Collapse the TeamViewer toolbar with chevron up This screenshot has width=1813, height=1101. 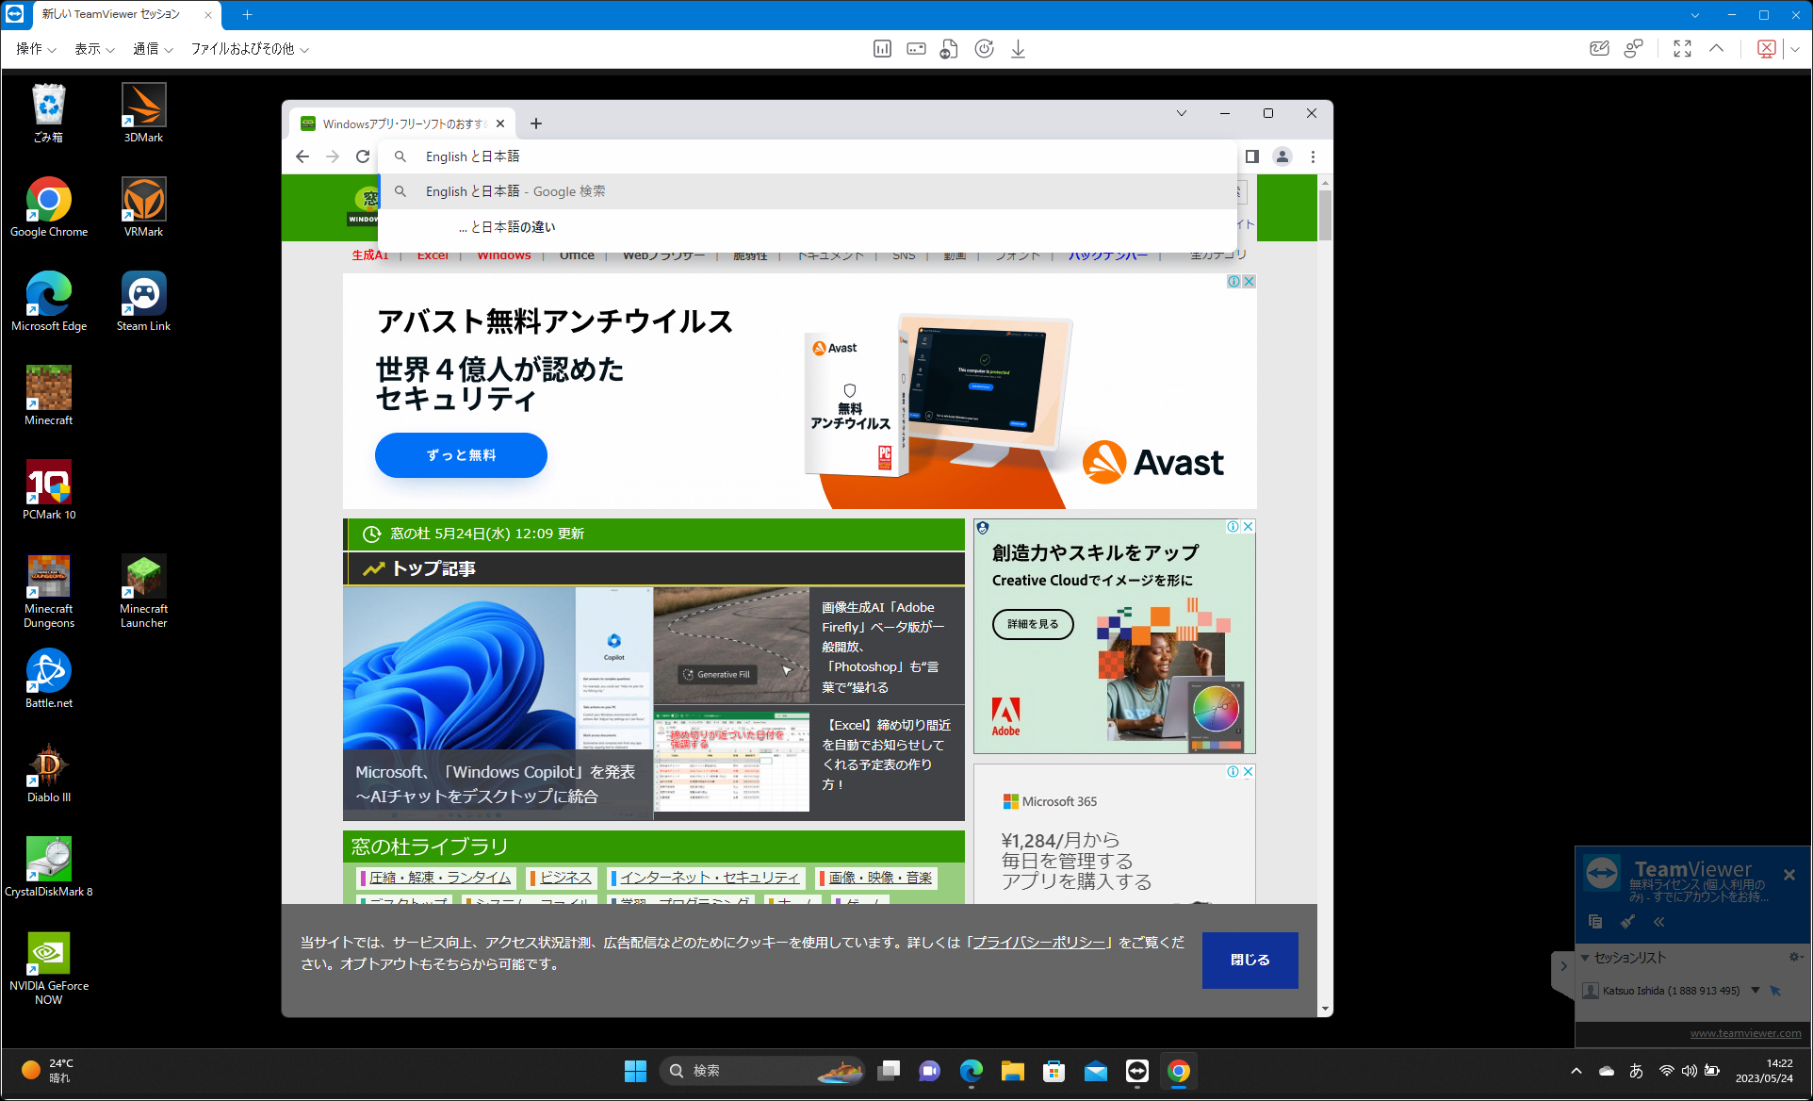point(1717,48)
